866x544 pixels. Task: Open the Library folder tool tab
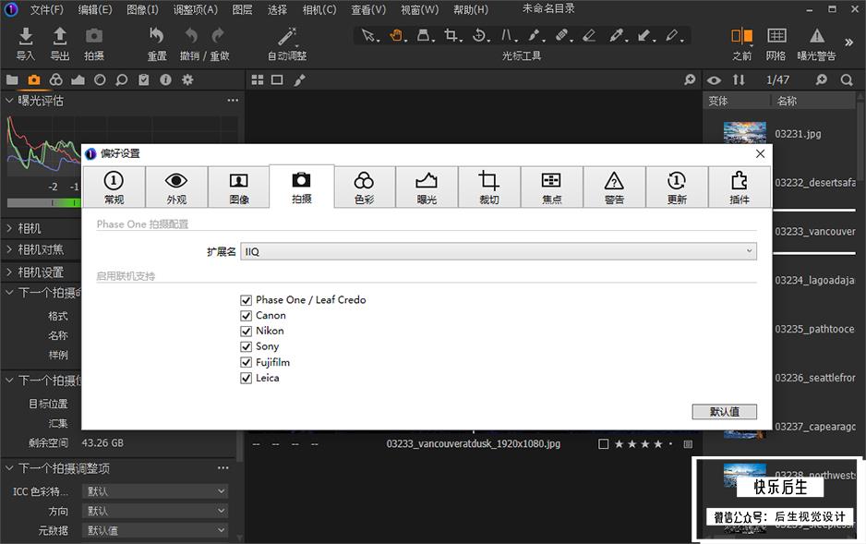point(12,80)
